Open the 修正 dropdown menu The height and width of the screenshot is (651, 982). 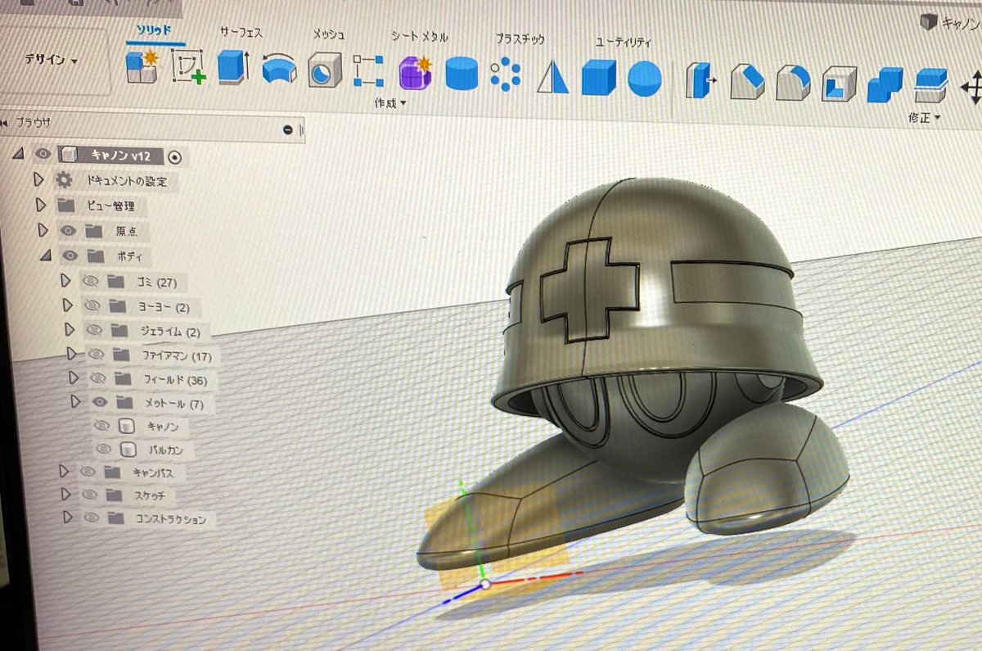924,118
